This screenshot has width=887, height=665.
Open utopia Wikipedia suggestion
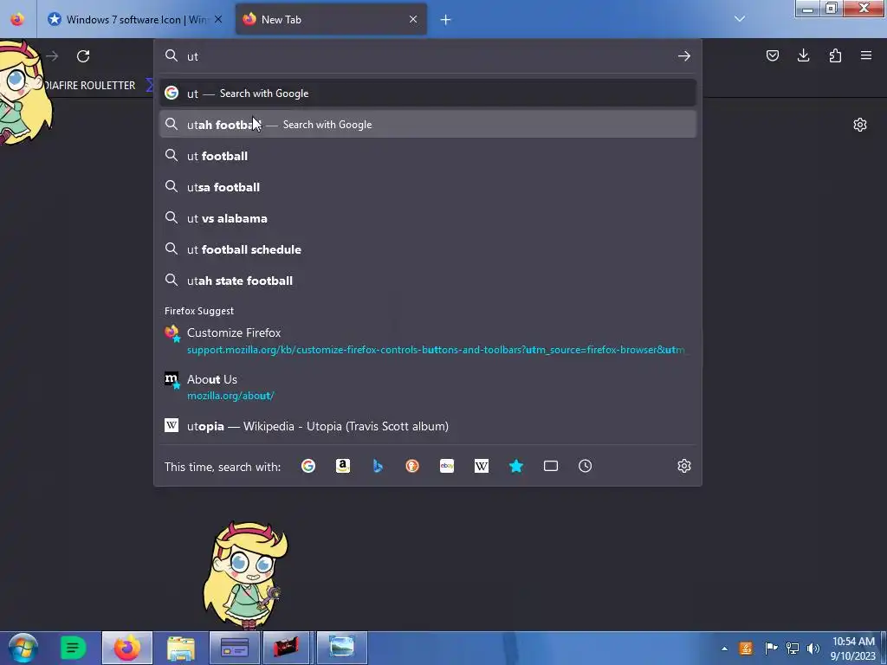pos(428,426)
